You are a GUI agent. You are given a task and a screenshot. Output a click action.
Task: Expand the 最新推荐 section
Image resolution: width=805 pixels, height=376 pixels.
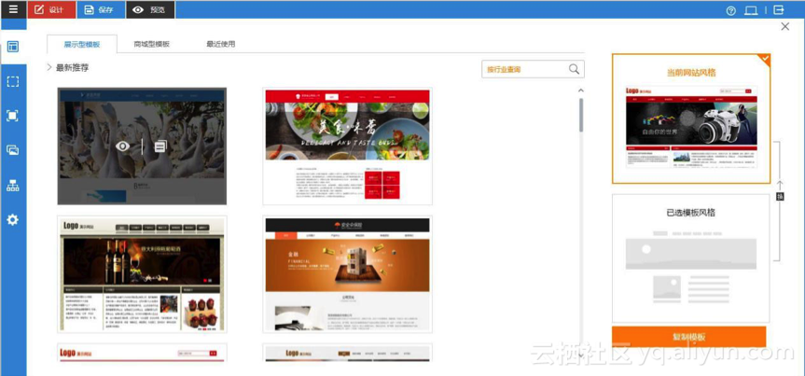pyautogui.click(x=49, y=68)
